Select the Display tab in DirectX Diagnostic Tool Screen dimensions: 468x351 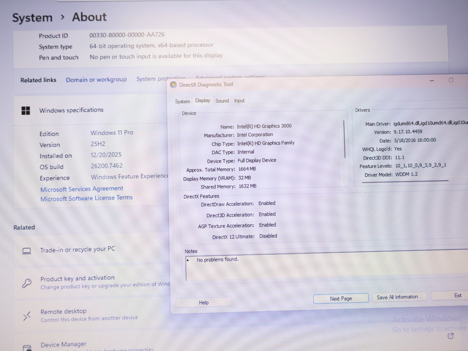[202, 100]
